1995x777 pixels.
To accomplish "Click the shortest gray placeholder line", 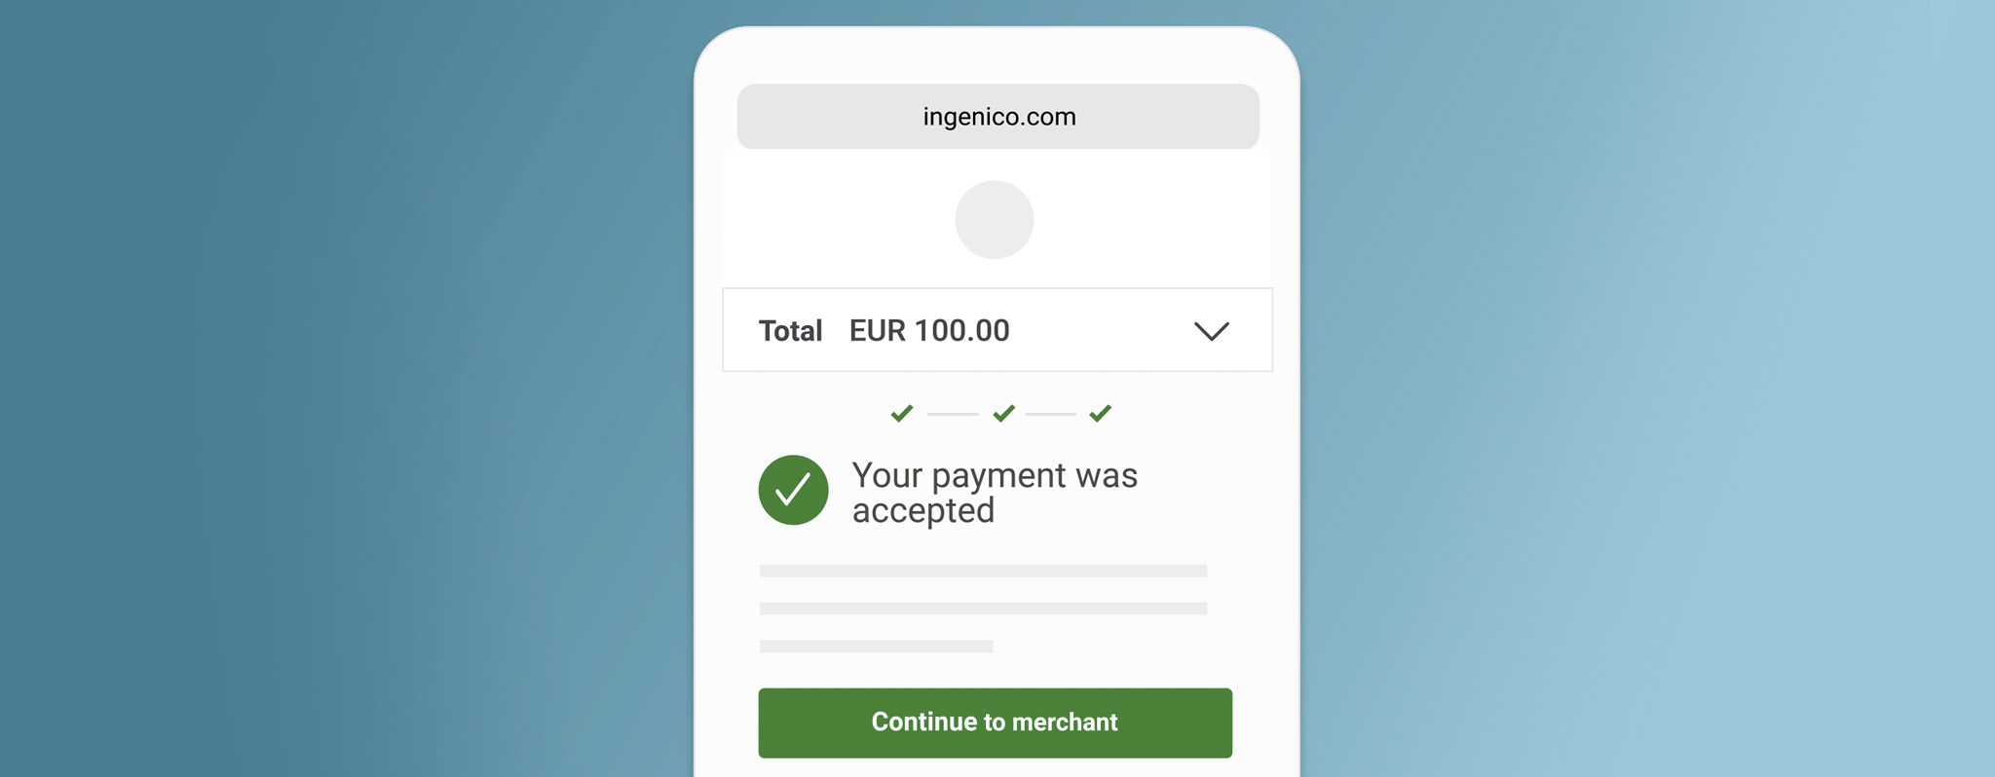I will 876,647.
